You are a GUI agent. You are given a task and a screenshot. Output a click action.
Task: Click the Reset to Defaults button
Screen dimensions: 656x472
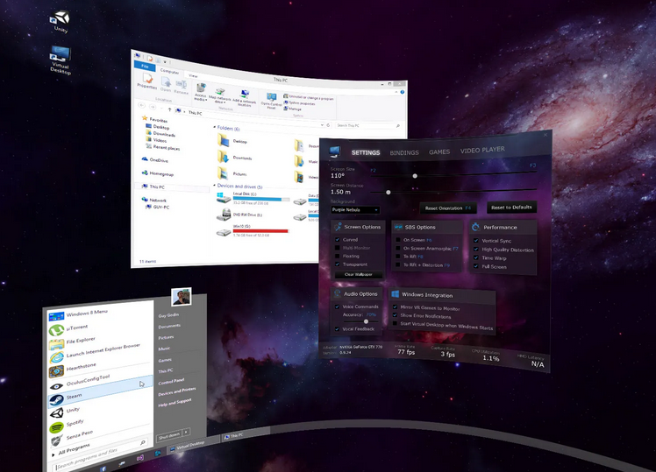pyautogui.click(x=511, y=208)
